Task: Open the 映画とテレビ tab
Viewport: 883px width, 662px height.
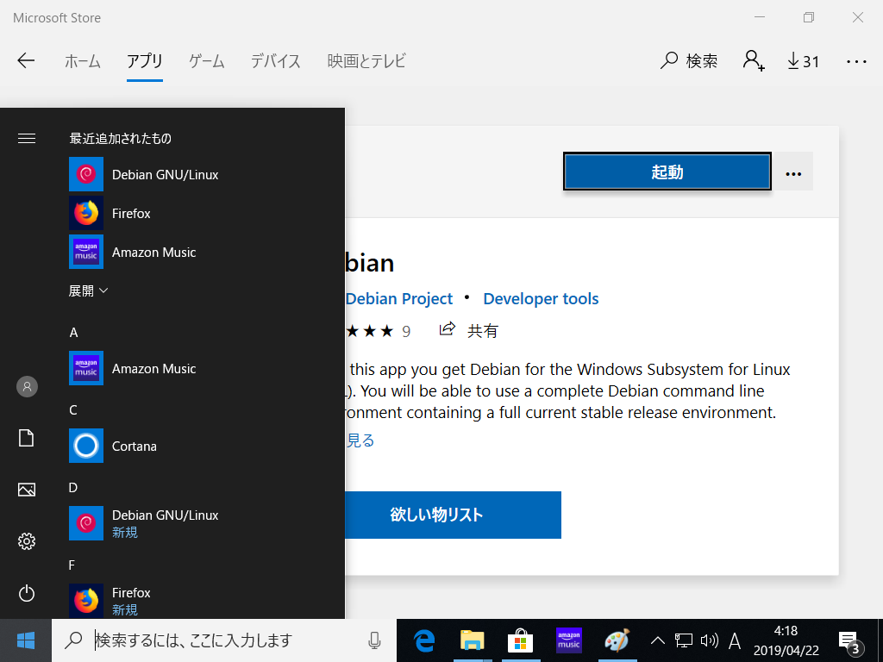Action: pyautogui.click(x=366, y=61)
